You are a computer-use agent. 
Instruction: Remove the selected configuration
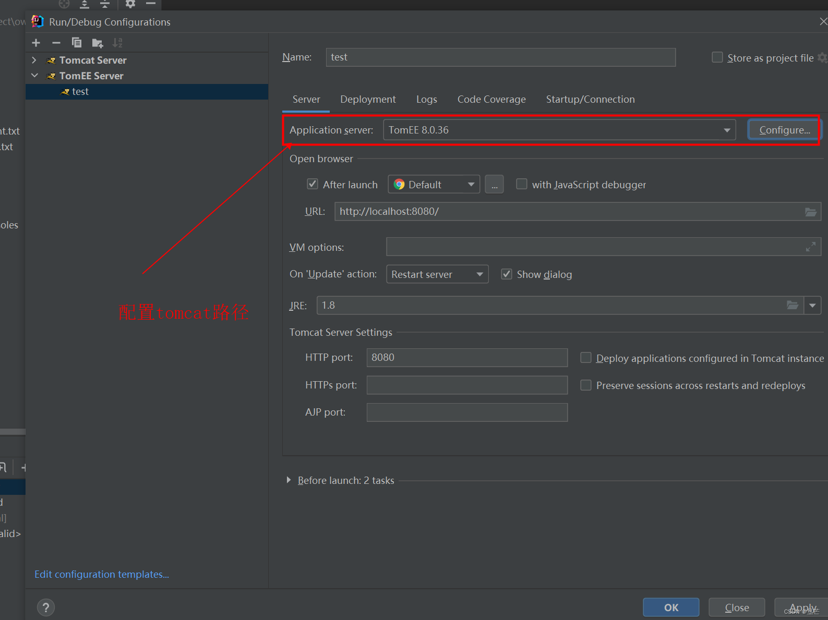[x=56, y=43]
